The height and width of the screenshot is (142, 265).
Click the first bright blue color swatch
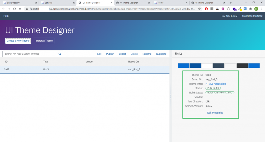point(183,66)
